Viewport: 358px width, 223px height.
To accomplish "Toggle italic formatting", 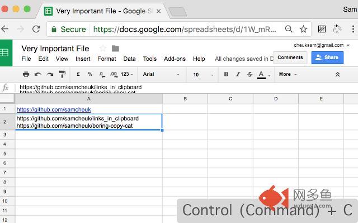I will (238, 74).
